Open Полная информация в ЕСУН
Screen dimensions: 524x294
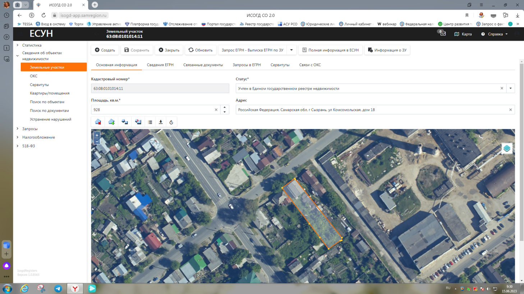(x=330, y=50)
